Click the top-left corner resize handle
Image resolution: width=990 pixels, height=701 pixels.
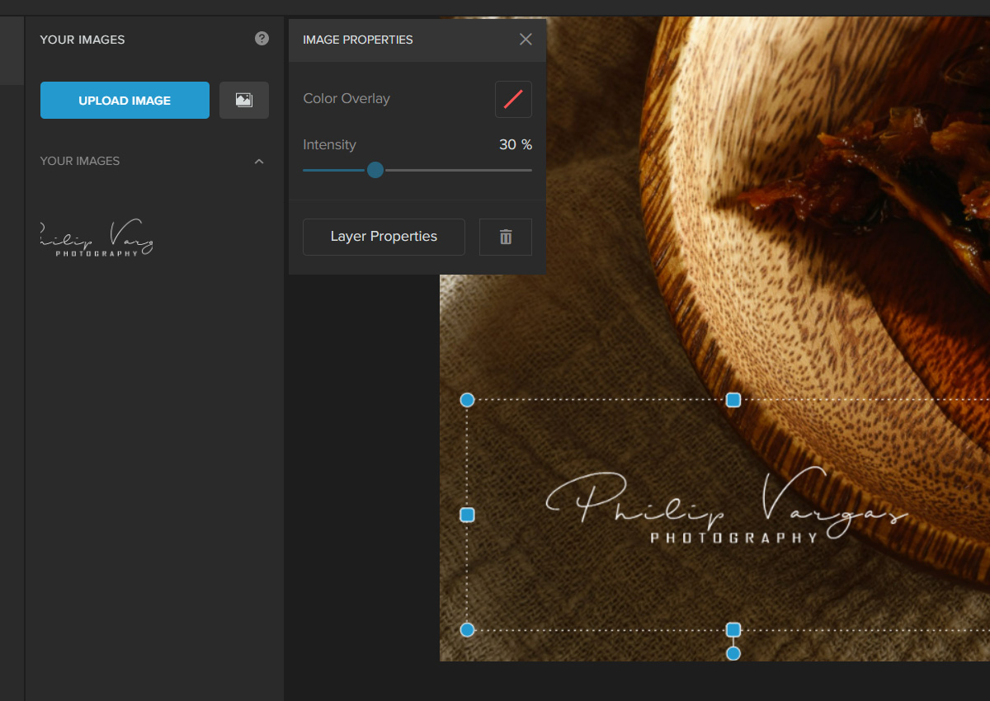click(467, 400)
